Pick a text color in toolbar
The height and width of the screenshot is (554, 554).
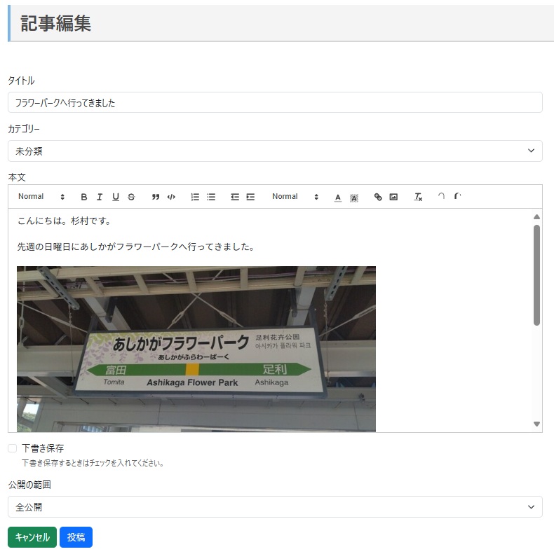click(x=338, y=197)
